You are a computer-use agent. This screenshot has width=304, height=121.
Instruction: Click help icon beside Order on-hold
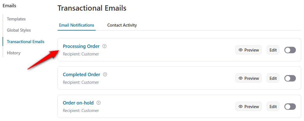tap(98, 103)
